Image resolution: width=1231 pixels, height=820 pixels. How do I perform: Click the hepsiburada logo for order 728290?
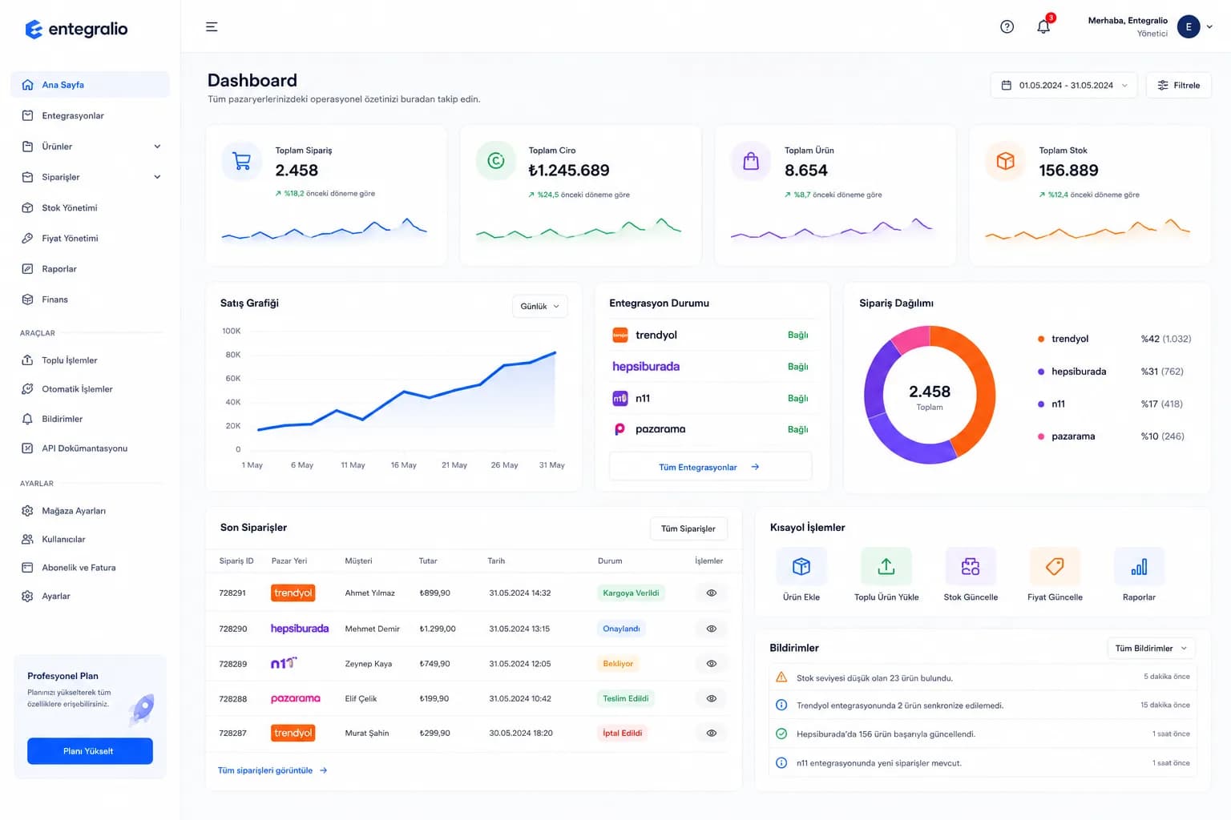300,629
